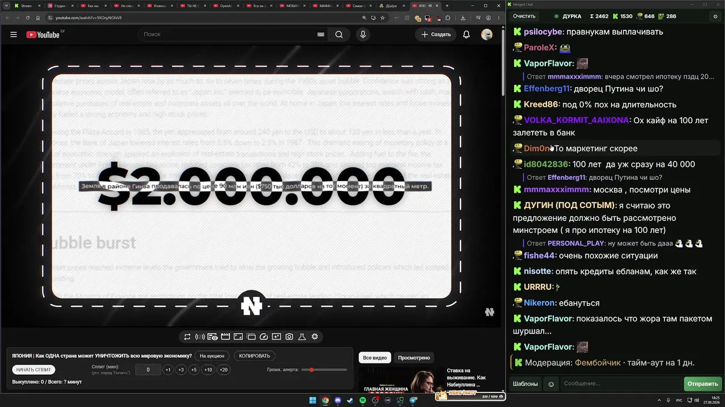Click username VOLKA_KORMIT_4AIXONA in chat

pyautogui.click(x=577, y=120)
